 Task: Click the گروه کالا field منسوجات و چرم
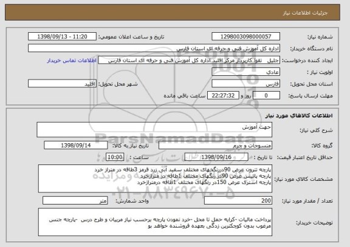215,146
